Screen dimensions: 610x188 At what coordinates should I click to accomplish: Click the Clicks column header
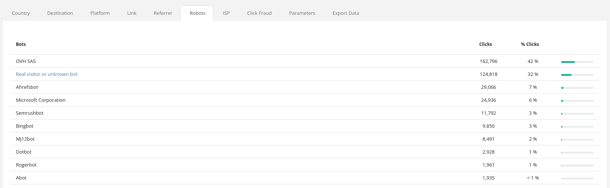coord(485,44)
